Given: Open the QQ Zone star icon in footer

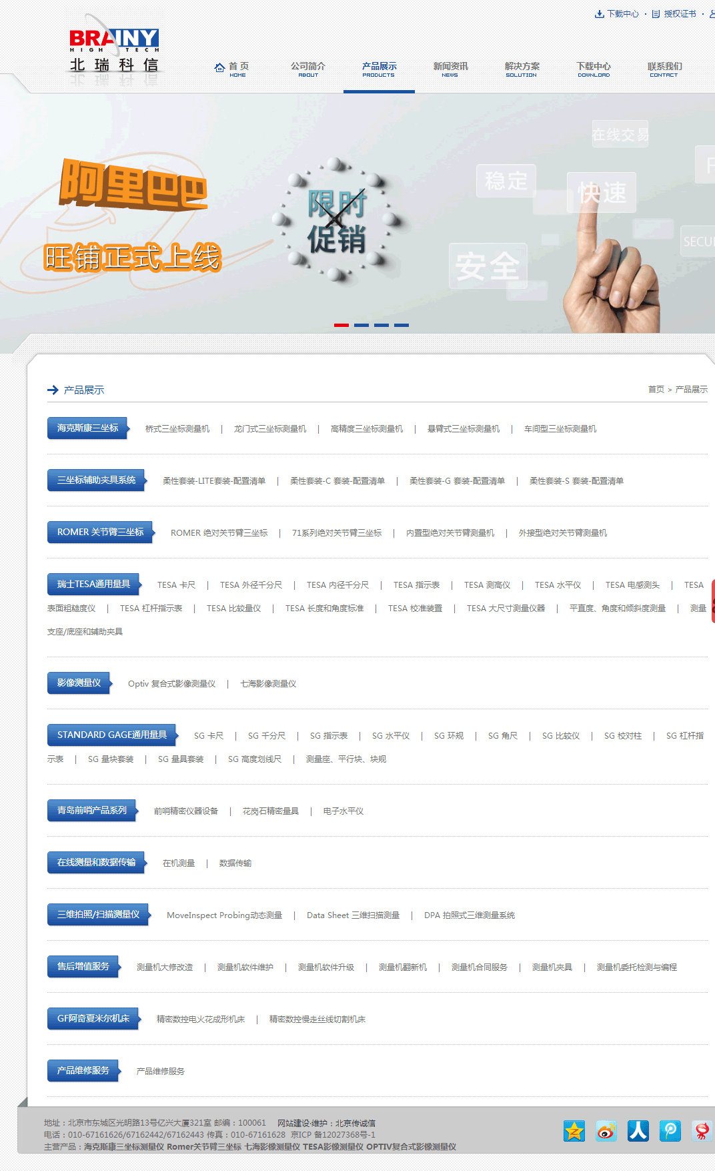Looking at the screenshot, I should (574, 1131).
